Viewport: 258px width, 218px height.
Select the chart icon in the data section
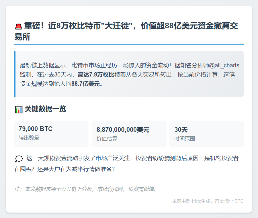coord(18,109)
